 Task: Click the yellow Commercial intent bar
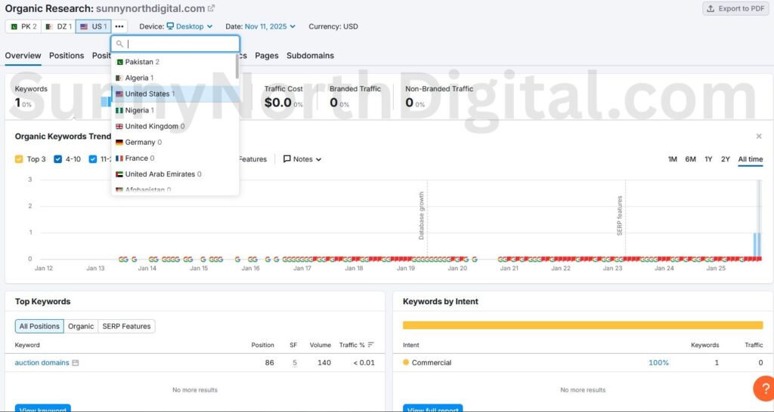[583, 325]
